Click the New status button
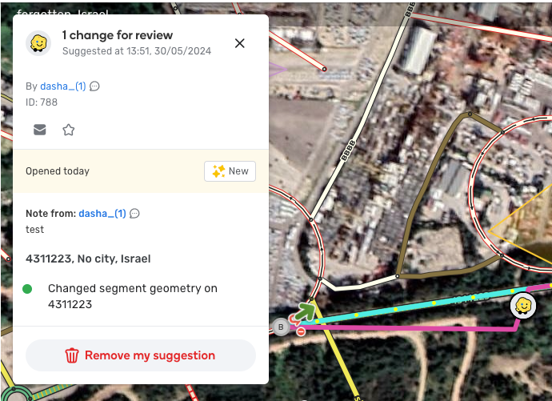This screenshot has height=401, width=552. tap(230, 171)
